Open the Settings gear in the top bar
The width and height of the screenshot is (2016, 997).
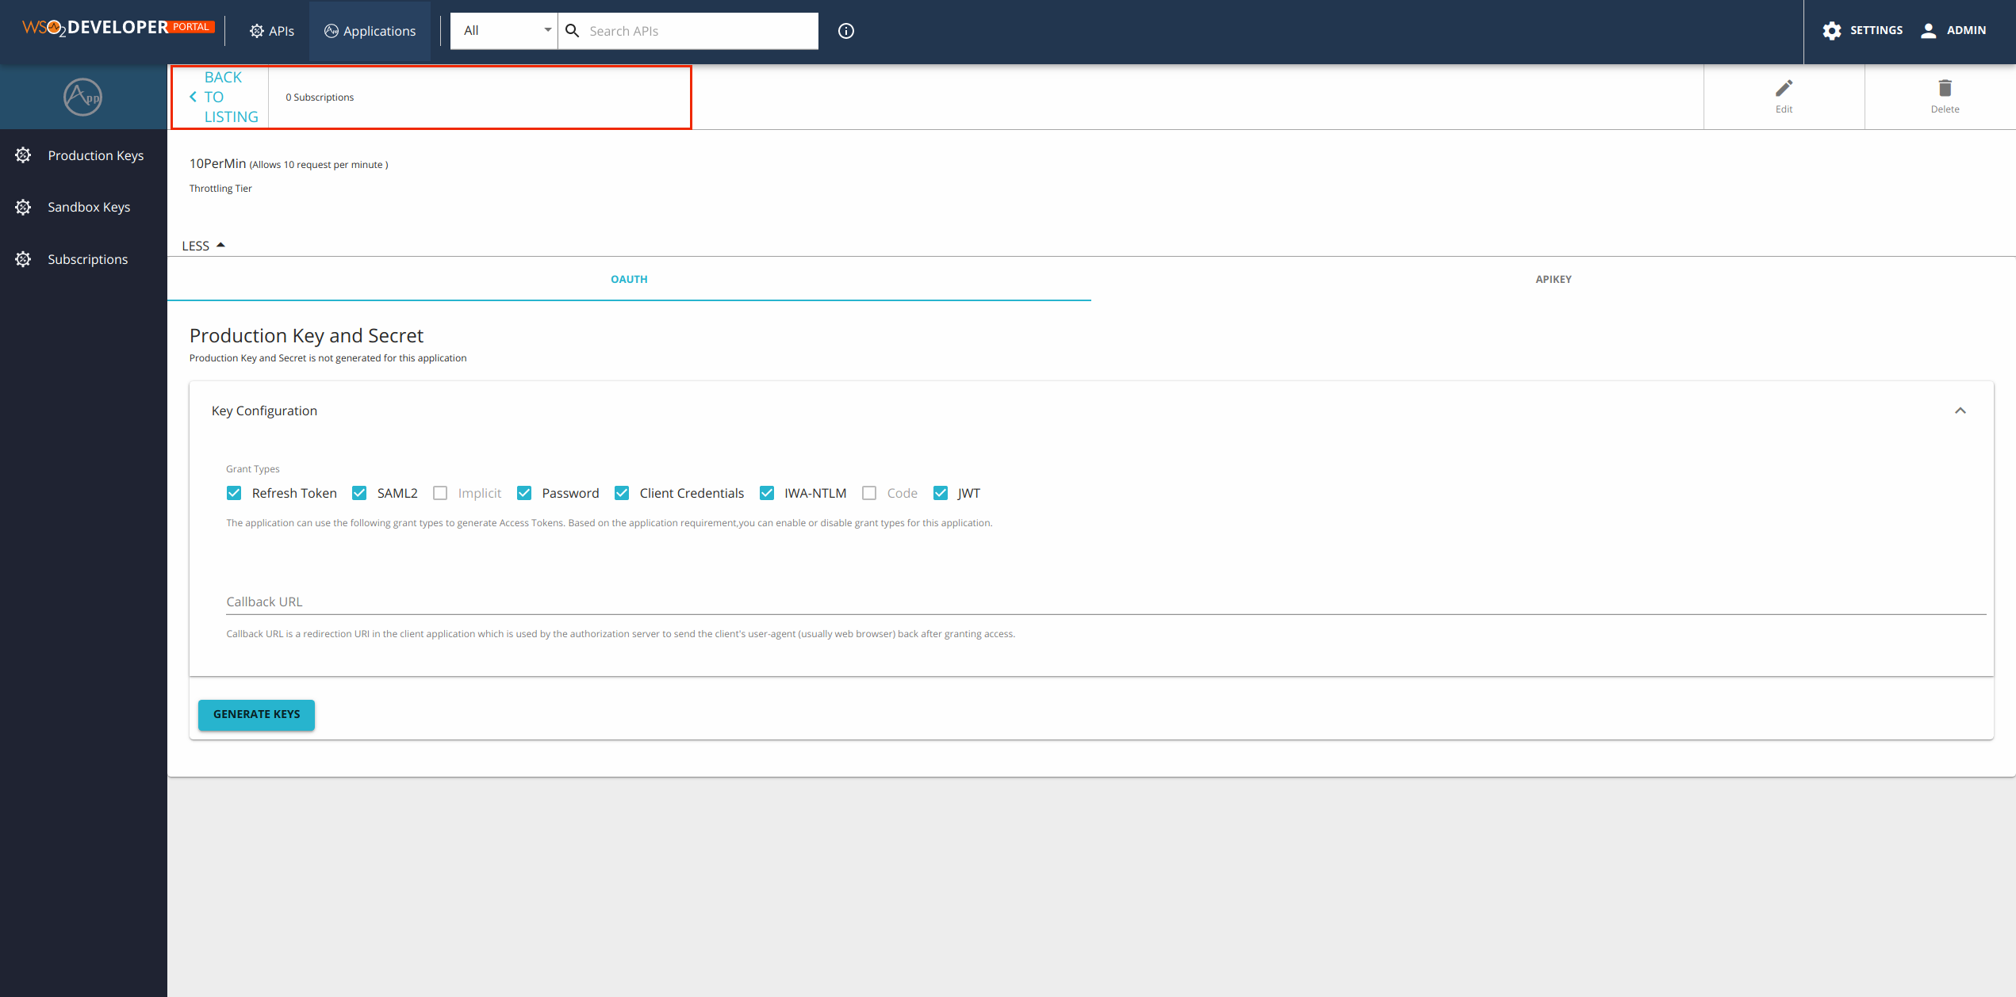(x=1832, y=30)
